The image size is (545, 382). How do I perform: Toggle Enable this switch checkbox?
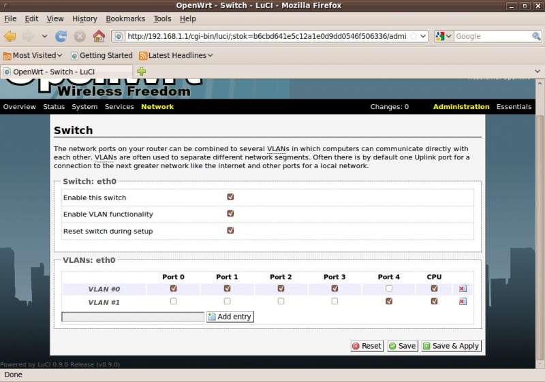tap(230, 197)
